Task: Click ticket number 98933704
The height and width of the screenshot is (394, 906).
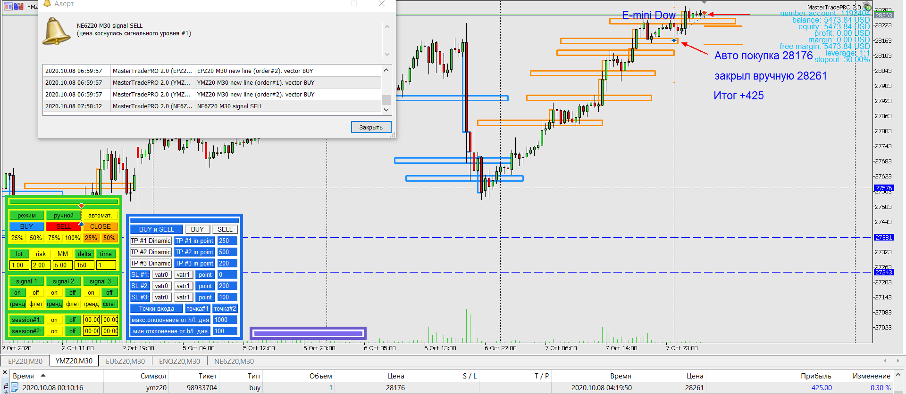Action: point(202,387)
